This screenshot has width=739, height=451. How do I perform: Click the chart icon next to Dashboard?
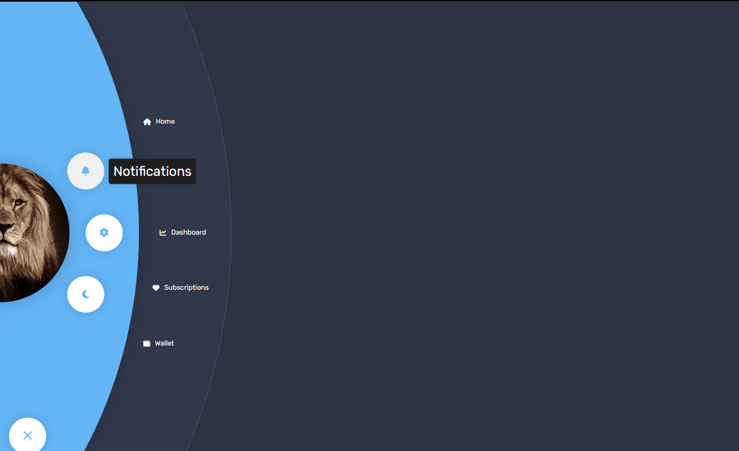pyautogui.click(x=162, y=232)
